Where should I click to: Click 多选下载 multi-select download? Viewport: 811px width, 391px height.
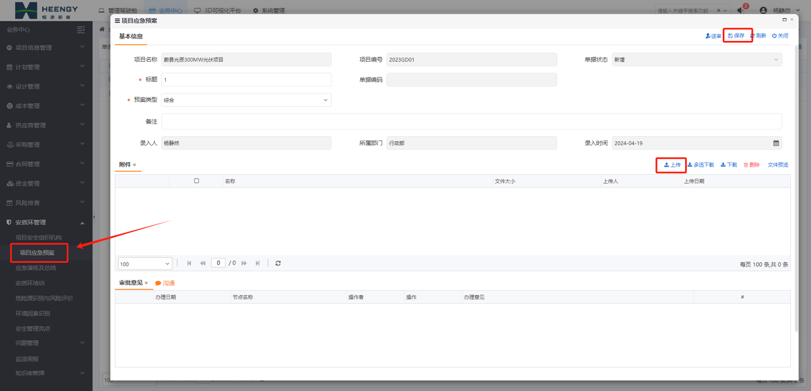click(700, 165)
